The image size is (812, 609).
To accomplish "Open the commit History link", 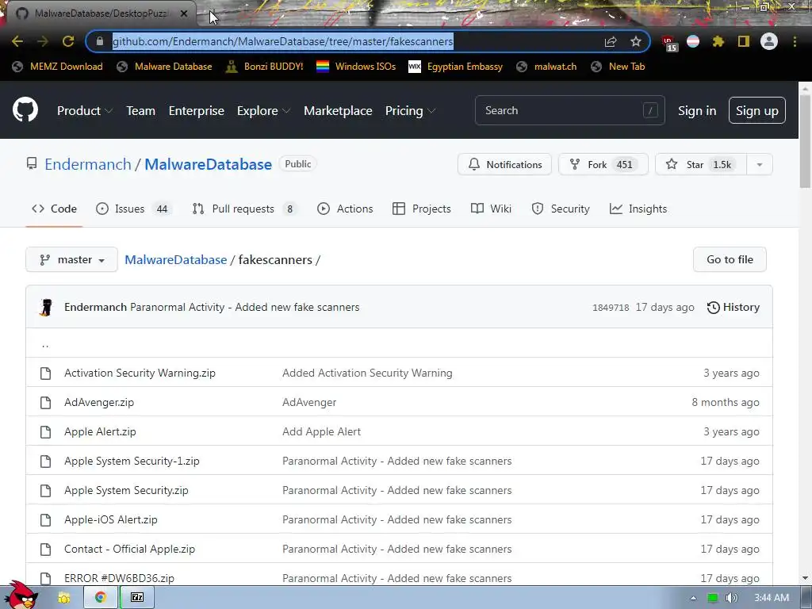I will (x=733, y=307).
